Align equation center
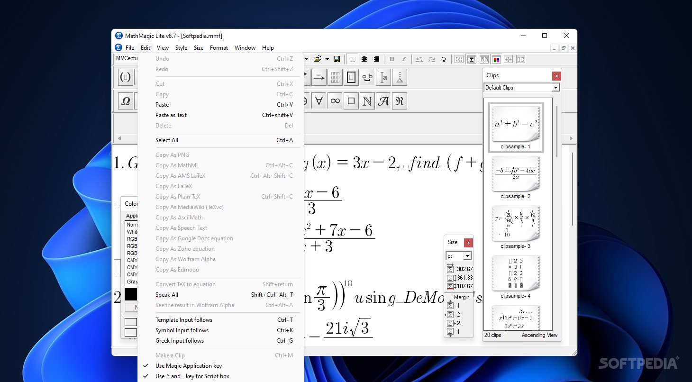Screen dimensions: 692x382 (364, 59)
